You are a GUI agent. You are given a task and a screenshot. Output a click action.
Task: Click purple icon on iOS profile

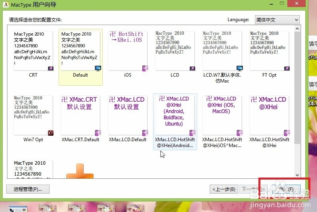[145, 68]
